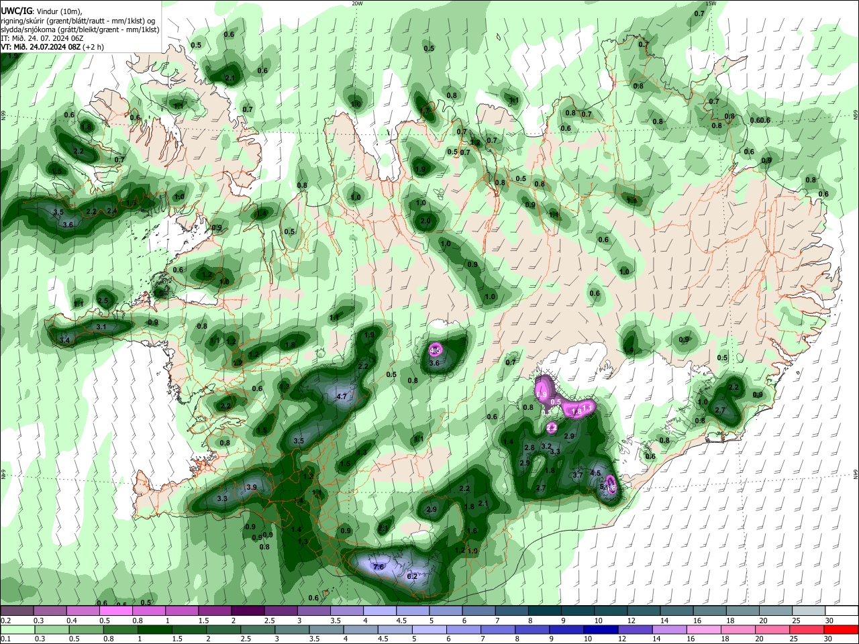Click the 7.6 rainfall value near the south coast
Image resolution: width=859 pixels, height=644 pixels.
(x=378, y=567)
